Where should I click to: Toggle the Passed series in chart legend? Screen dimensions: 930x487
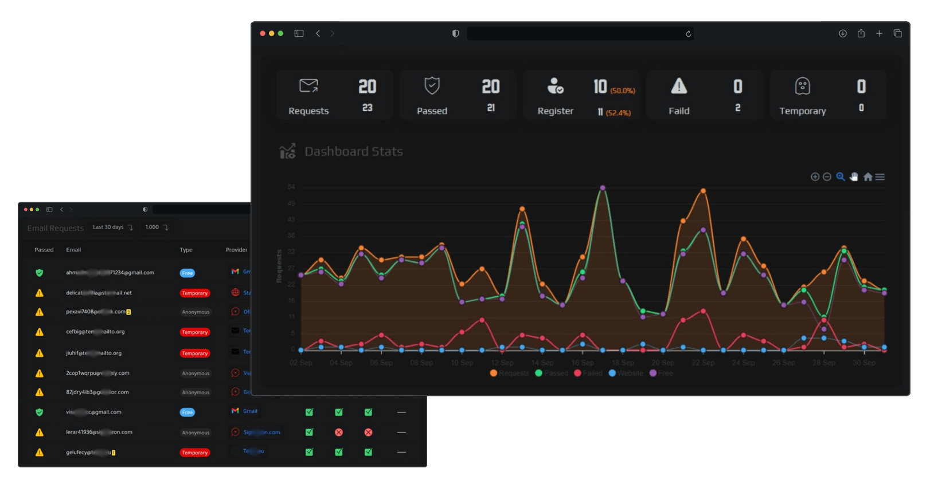click(x=551, y=373)
